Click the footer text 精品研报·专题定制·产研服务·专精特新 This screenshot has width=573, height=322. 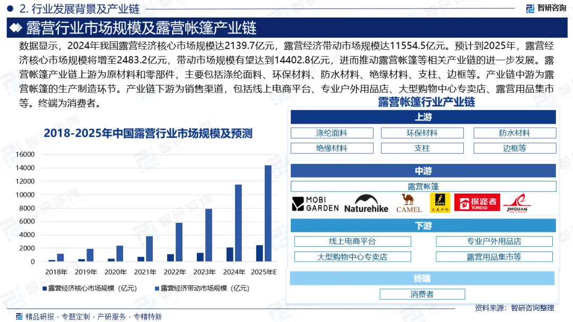93,317
